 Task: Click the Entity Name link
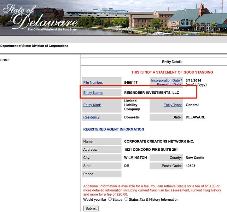93,93
